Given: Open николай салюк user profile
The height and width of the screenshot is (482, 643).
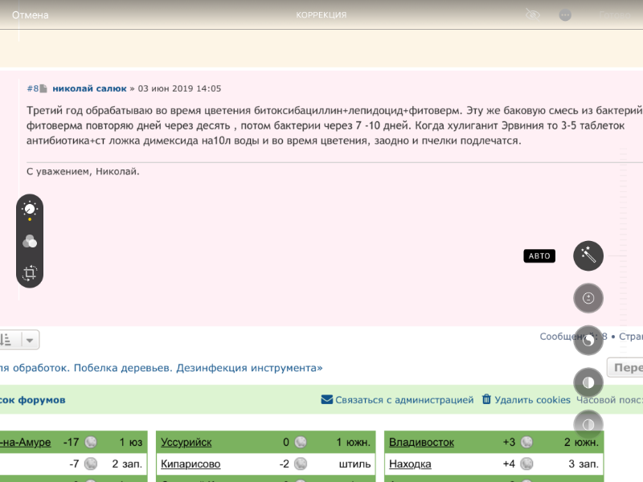Looking at the screenshot, I should point(89,88).
